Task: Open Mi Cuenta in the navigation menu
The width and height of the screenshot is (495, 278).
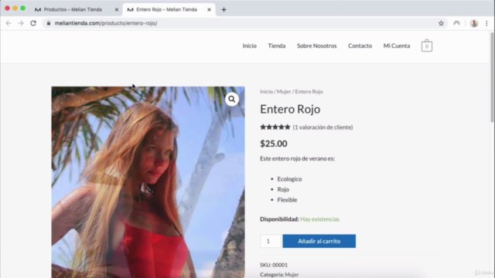Action: tap(397, 46)
